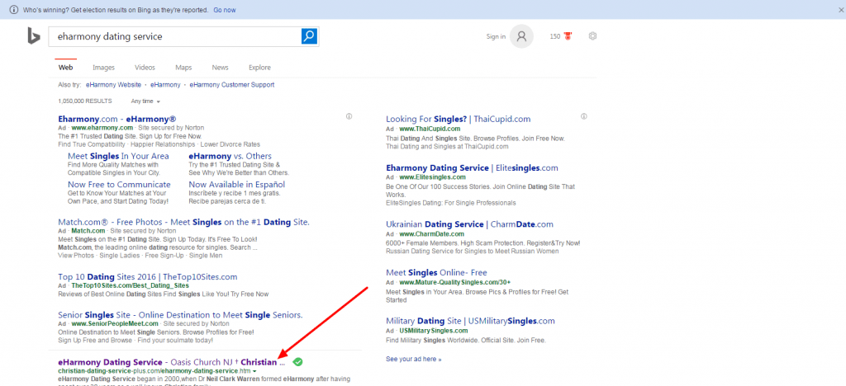Switch to the Explore tab
The width and height of the screenshot is (846, 386).
click(259, 68)
